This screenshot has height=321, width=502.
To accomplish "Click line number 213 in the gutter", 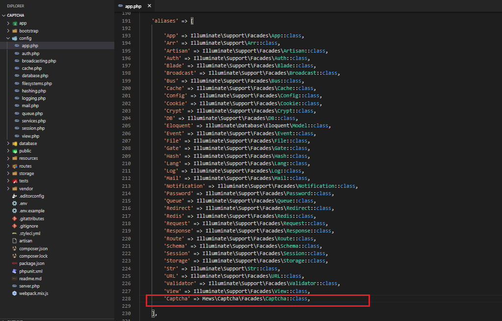I will click(x=126, y=186).
